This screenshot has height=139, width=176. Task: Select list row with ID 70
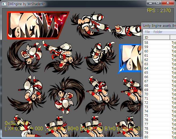(x=160, y=94)
